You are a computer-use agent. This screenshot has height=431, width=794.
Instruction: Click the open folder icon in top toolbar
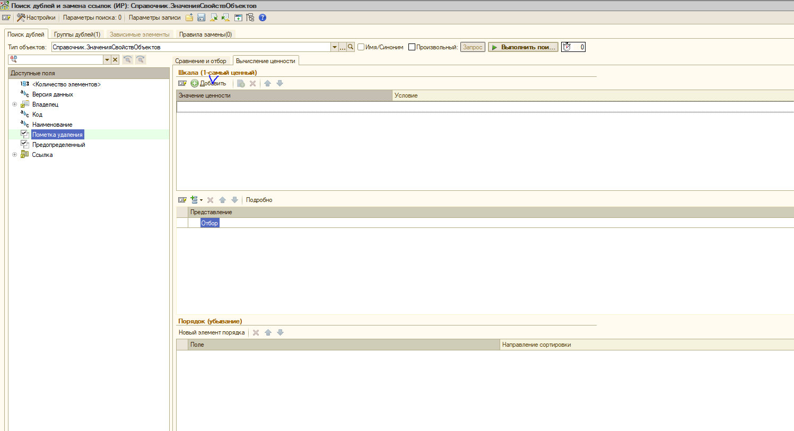point(189,17)
